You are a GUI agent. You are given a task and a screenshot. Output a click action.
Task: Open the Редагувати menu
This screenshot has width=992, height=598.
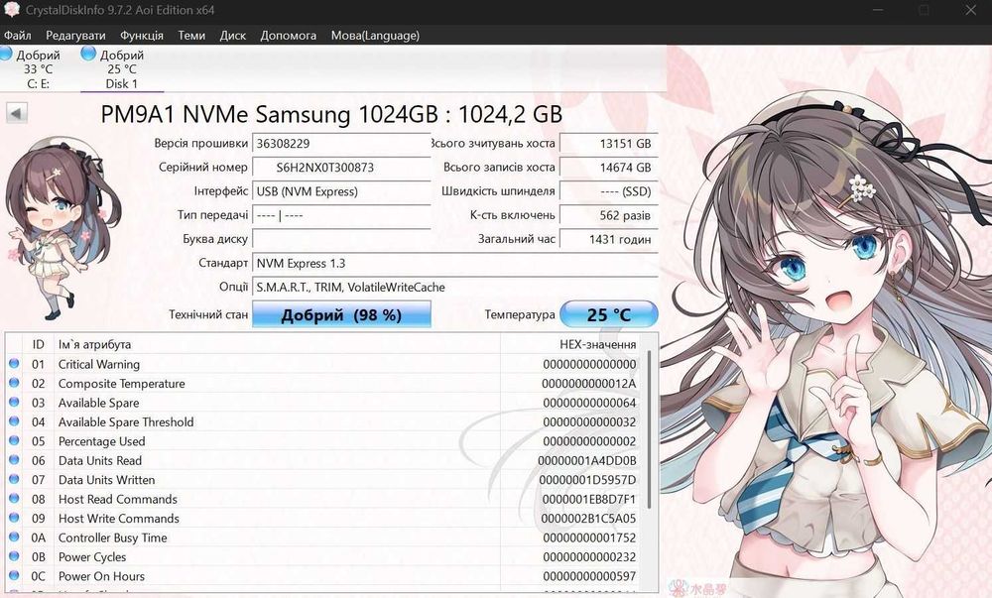[75, 36]
